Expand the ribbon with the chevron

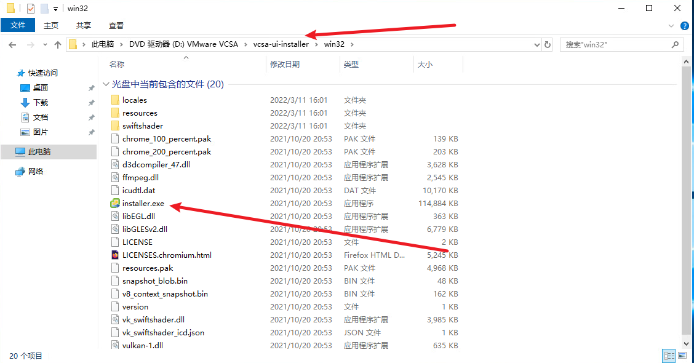(671, 26)
